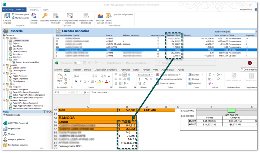Check Usar Consecutivo for account 216
The width and height of the screenshot is (260, 153).
click(x=158, y=38)
